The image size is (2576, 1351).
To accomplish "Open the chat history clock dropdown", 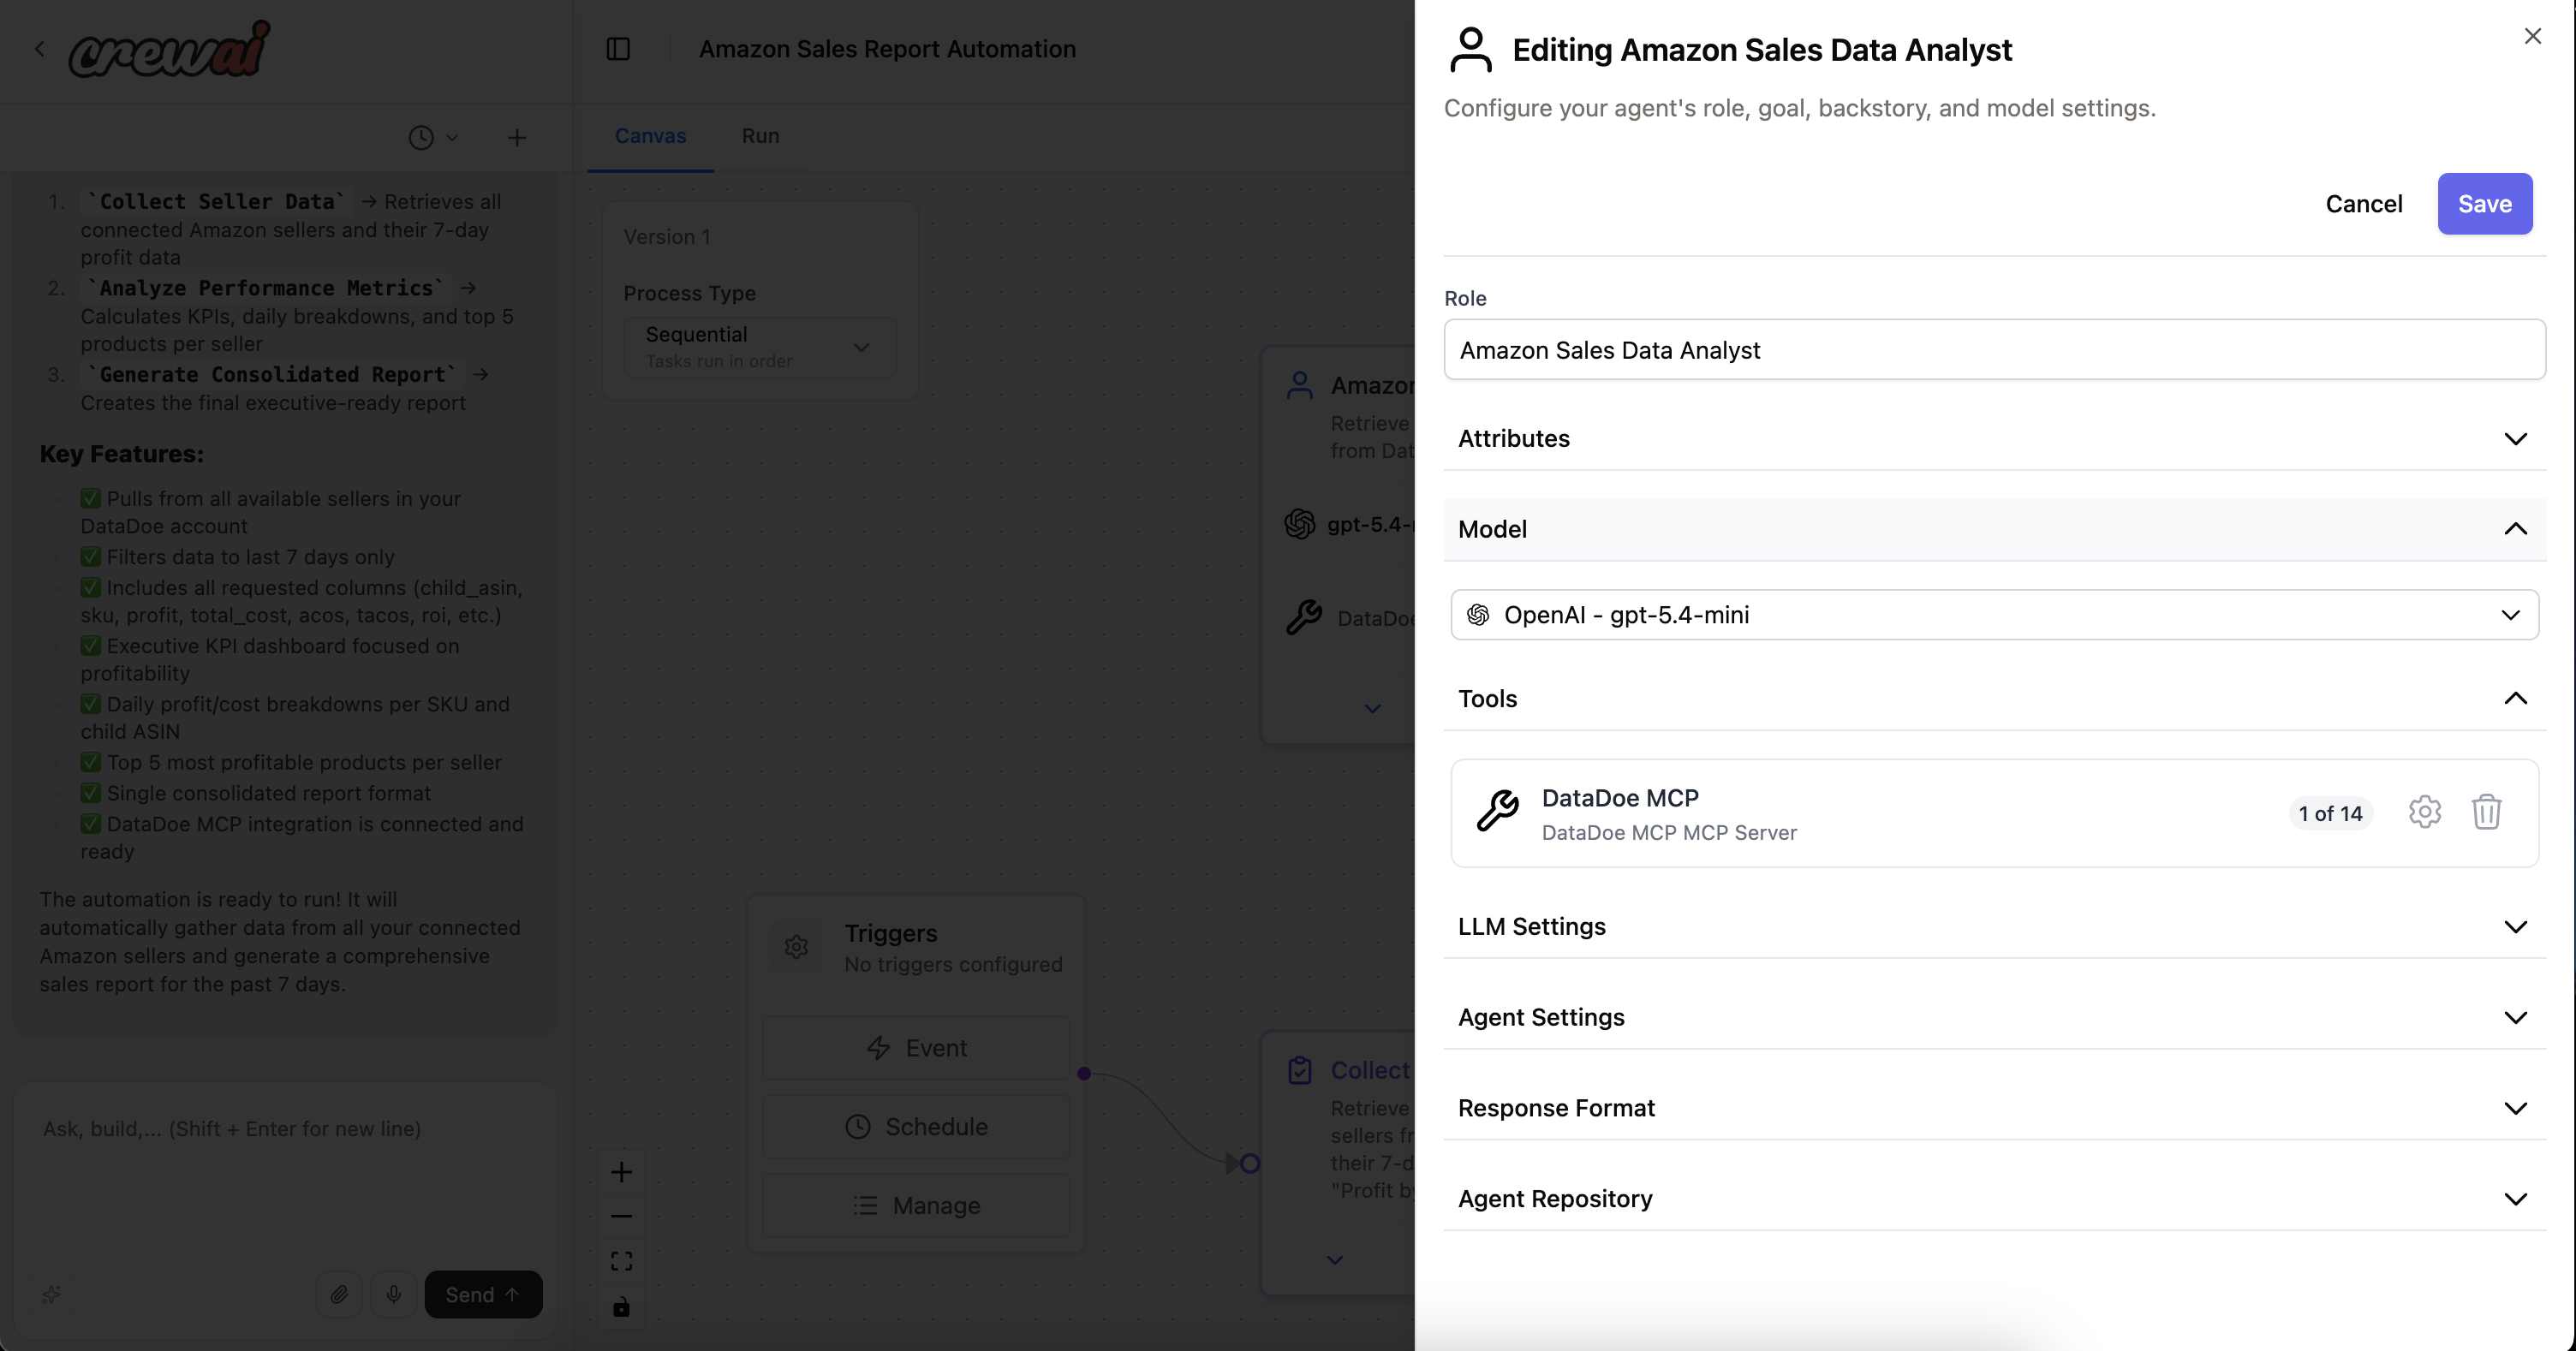I will click(433, 138).
